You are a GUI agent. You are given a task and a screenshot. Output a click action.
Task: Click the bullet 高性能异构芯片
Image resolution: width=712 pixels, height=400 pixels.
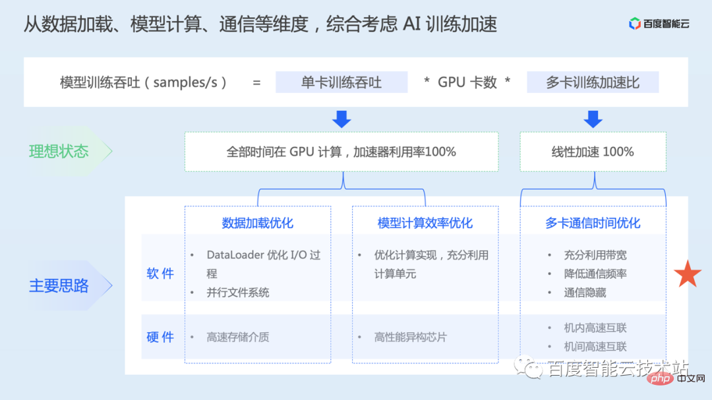pyautogui.click(x=411, y=337)
